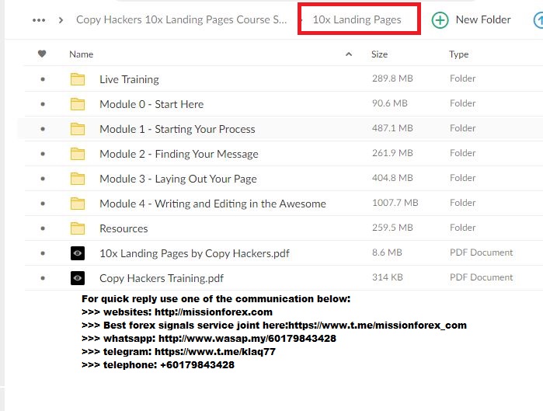The image size is (543, 411).
Task: Sort by the Name column header
Action: (x=81, y=54)
